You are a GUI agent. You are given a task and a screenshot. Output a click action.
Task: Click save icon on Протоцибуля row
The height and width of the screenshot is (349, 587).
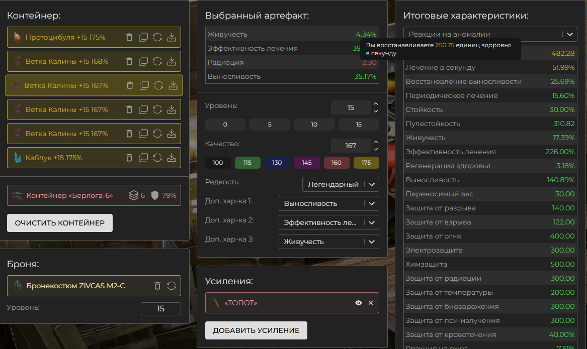tap(172, 37)
